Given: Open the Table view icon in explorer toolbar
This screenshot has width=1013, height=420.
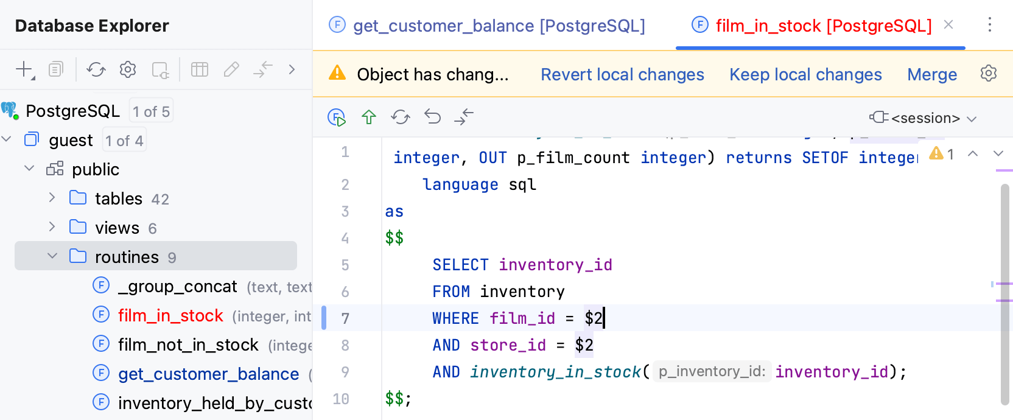Looking at the screenshot, I should (200, 69).
